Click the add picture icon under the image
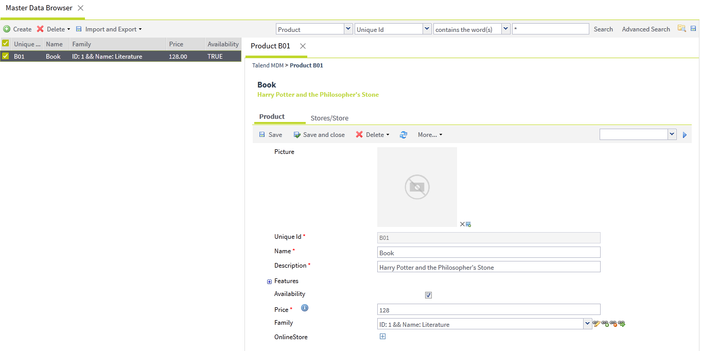Viewport: 701px width, 351px height. (468, 224)
